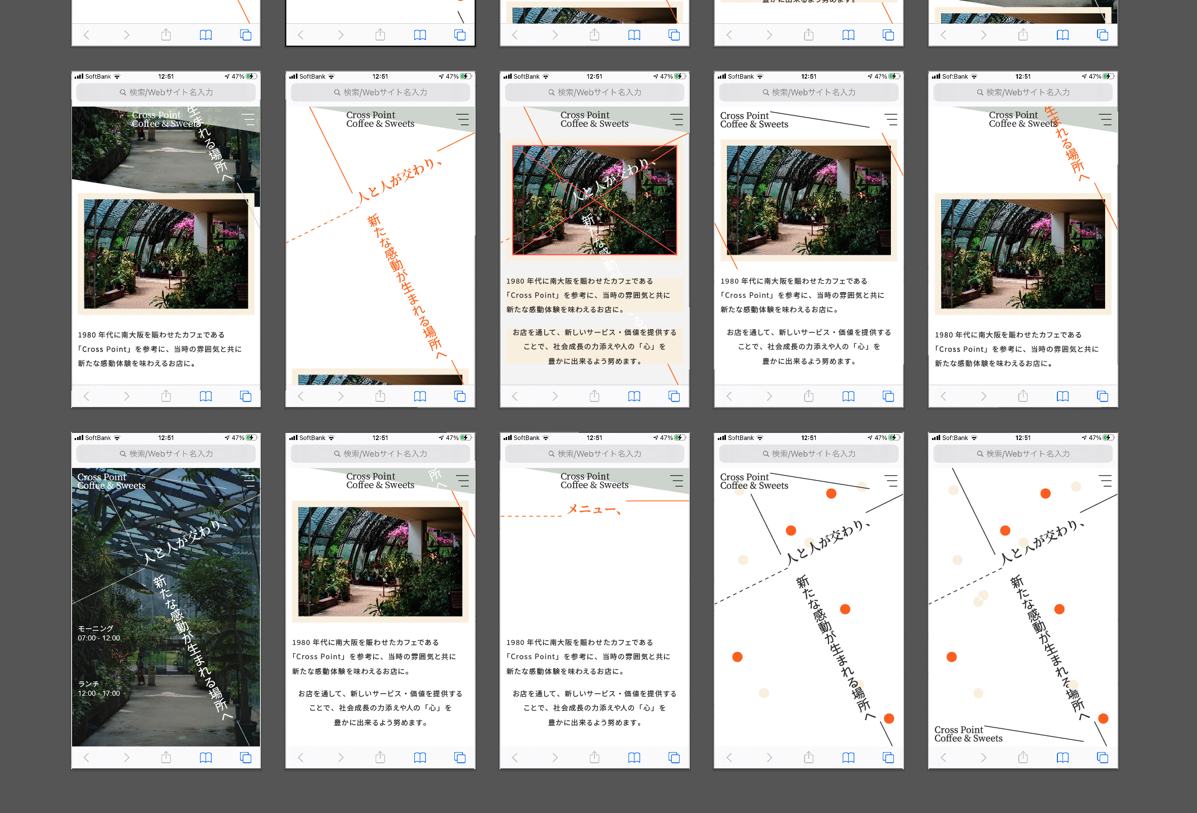1197x813 pixels.
Task: Click back arrow in the モーニング hours mockup
Action: 86,757
